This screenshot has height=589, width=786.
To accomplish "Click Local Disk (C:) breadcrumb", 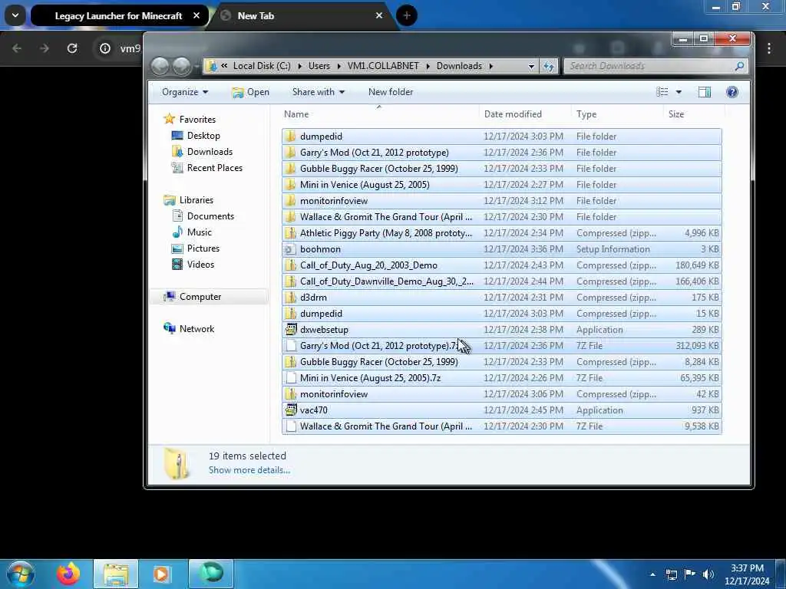I will 262,66.
